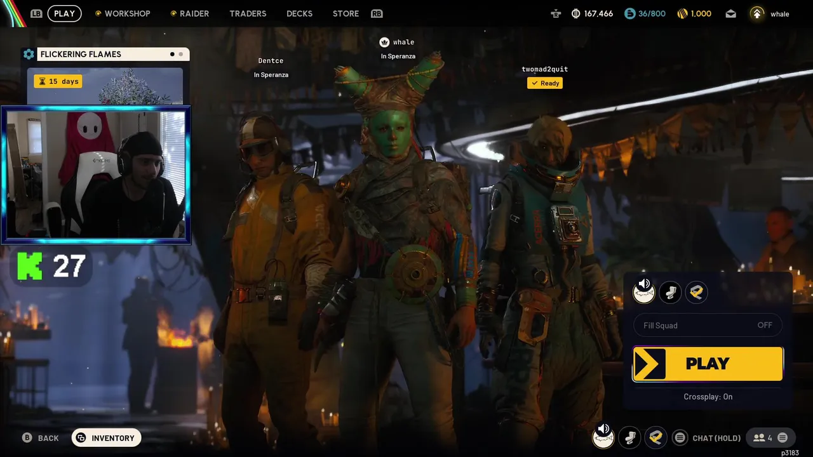This screenshot has height=457, width=813.
Task: Click the toilet avatar in the bottom bar
Action: [x=629, y=437]
